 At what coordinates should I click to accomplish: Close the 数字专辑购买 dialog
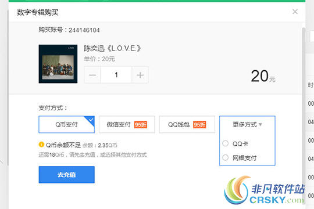coord(295,12)
